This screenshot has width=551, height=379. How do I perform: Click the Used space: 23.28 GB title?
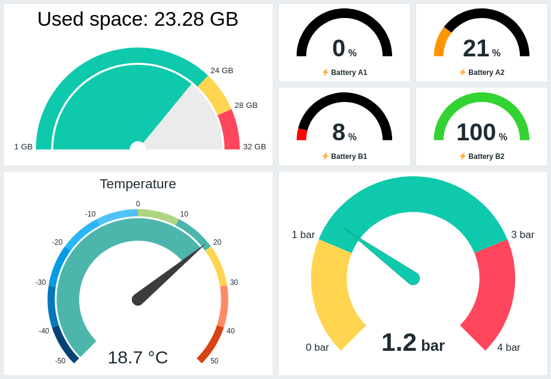[138, 19]
